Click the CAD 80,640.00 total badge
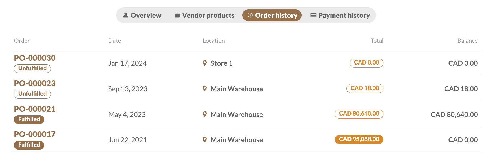The width and height of the screenshot is (494, 158). click(x=359, y=114)
